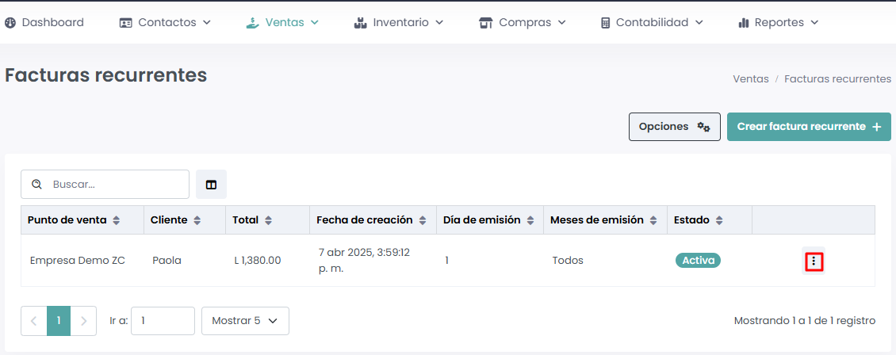Sort by Día de emisión column
This screenshot has width=896, height=355.
(530, 220)
